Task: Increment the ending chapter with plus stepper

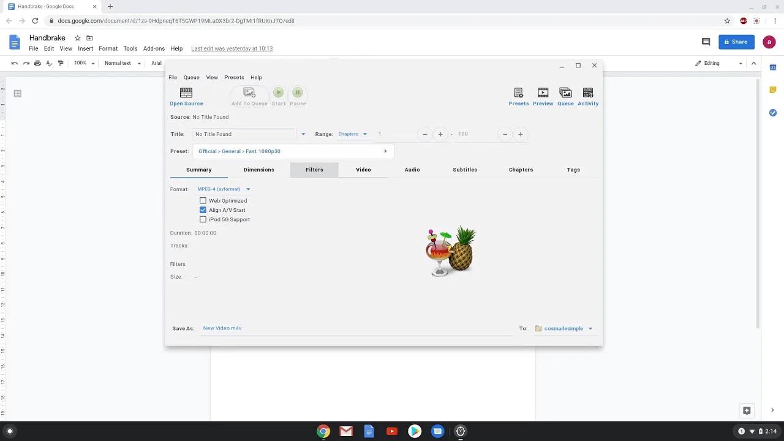Action: pyautogui.click(x=520, y=134)
